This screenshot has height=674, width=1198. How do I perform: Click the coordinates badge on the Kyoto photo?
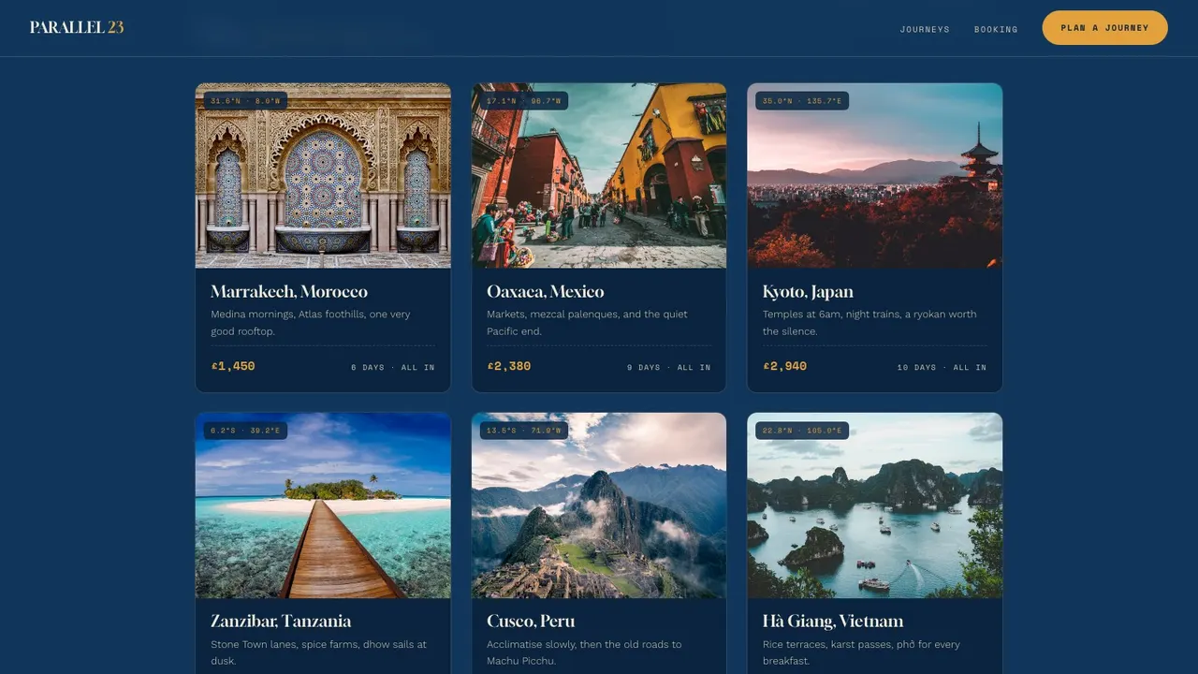click(802, 101)
